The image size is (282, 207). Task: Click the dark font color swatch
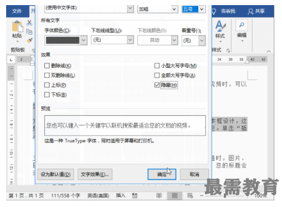[62, 40]
